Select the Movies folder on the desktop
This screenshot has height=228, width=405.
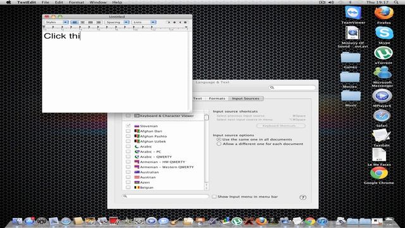(350, 77)
